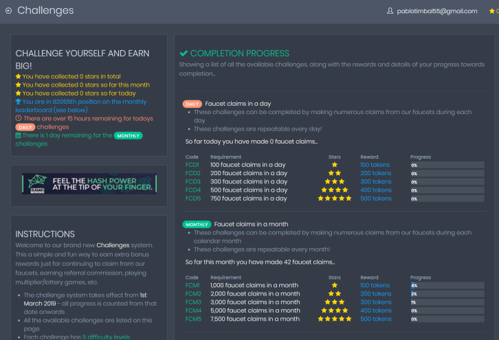Click the FCD5 progress bar
Viewport: 499px width, 340px height.
447,199
